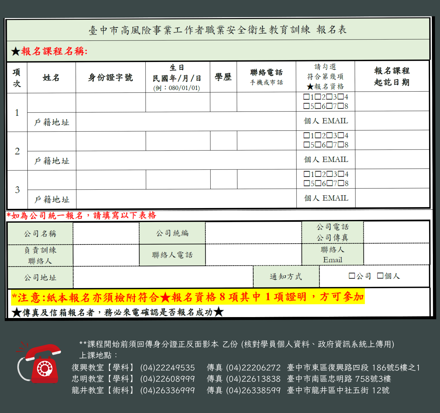Tick qualification box 8 in applicant 1 row

coord(341,106)
